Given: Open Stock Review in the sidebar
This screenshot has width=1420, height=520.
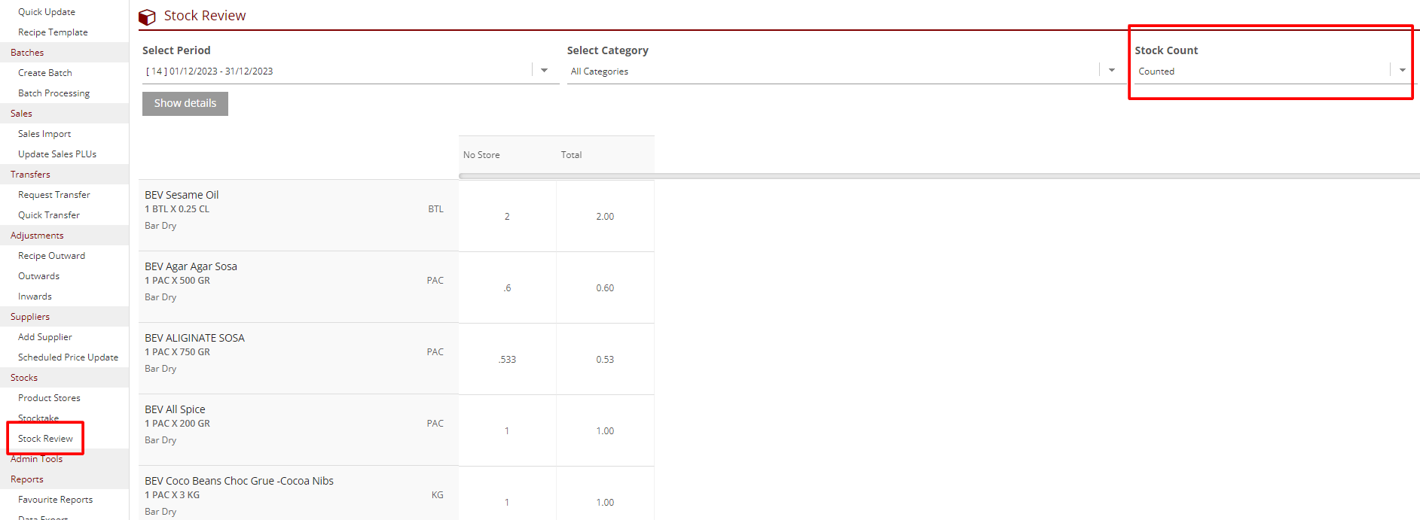Looking at the screenshot, I should 45,439.
